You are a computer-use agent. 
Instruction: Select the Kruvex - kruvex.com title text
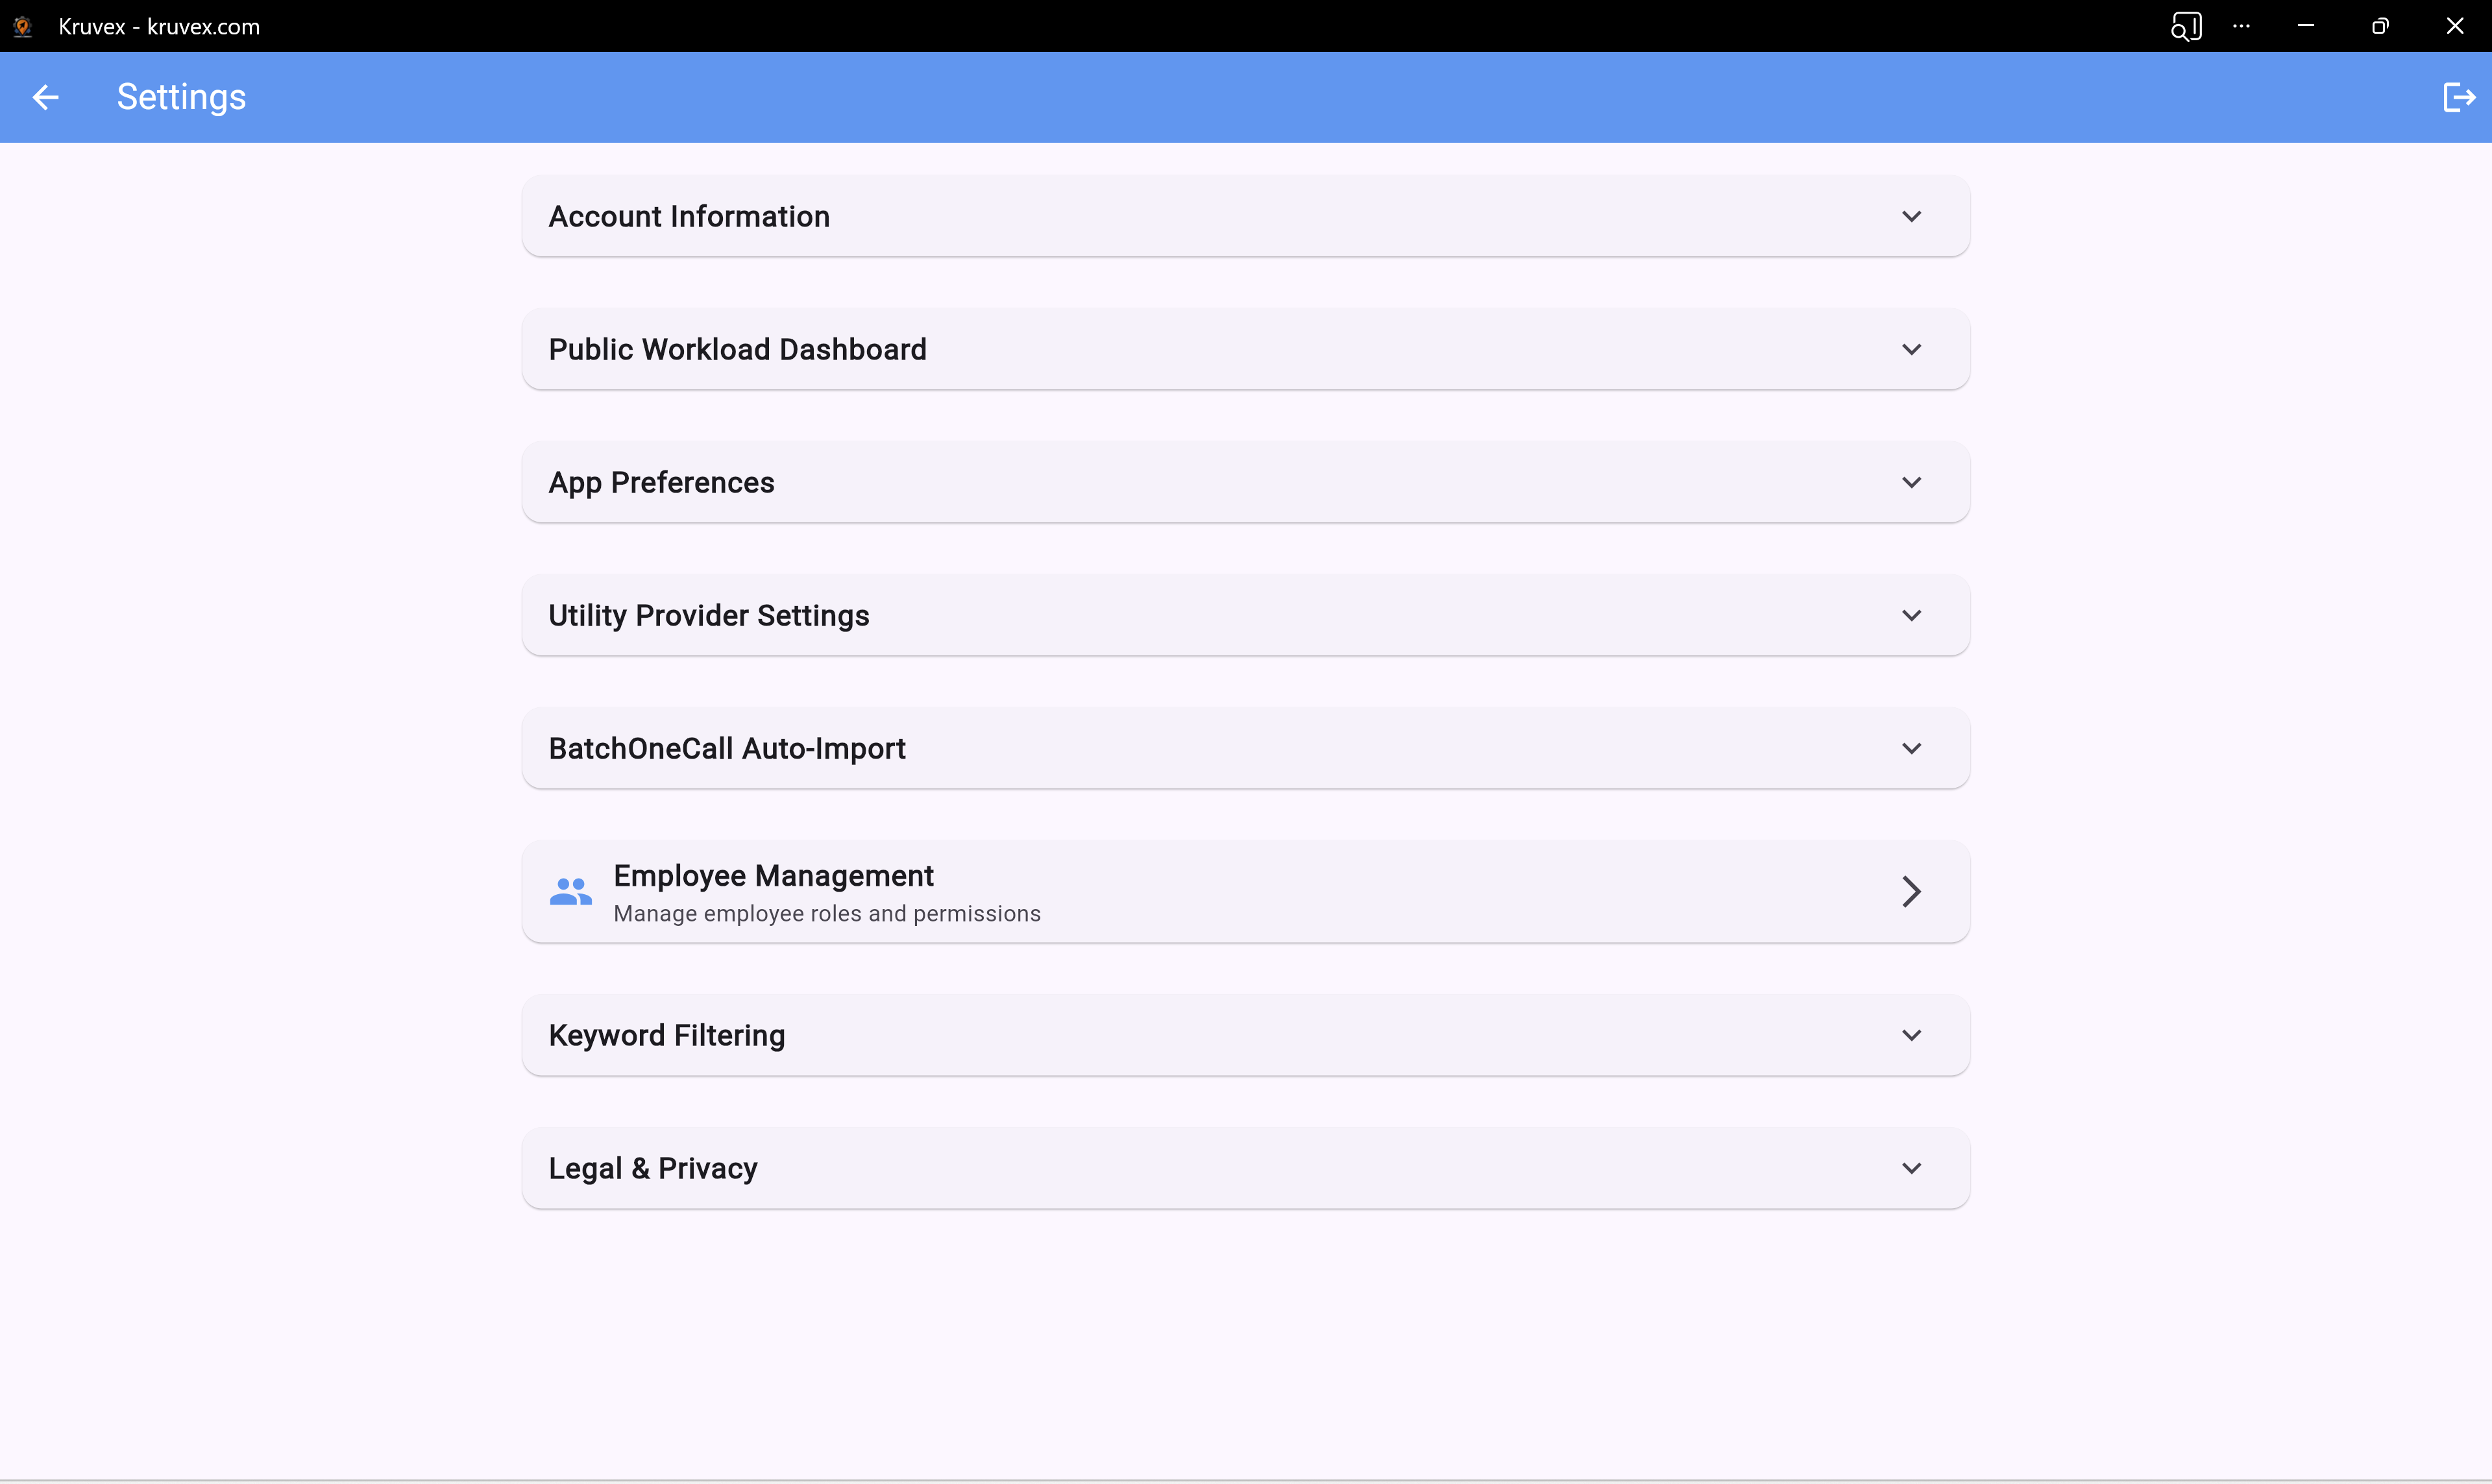tap(158, 26)
